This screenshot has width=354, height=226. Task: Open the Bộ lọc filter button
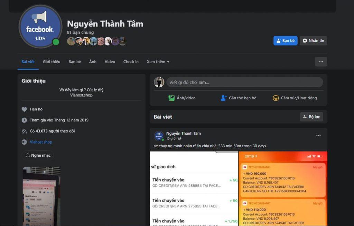(311, 117)
